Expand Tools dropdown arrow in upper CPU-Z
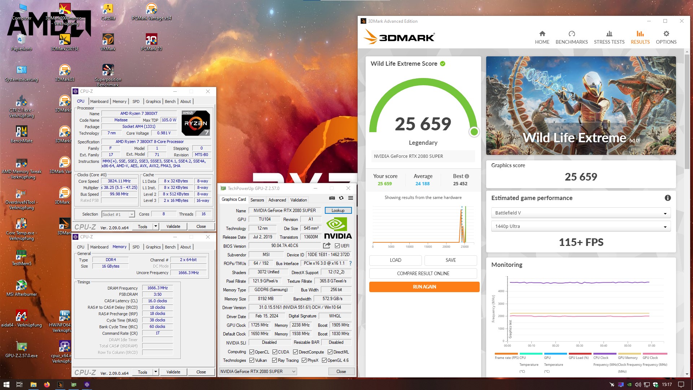 tap(156, 226)
